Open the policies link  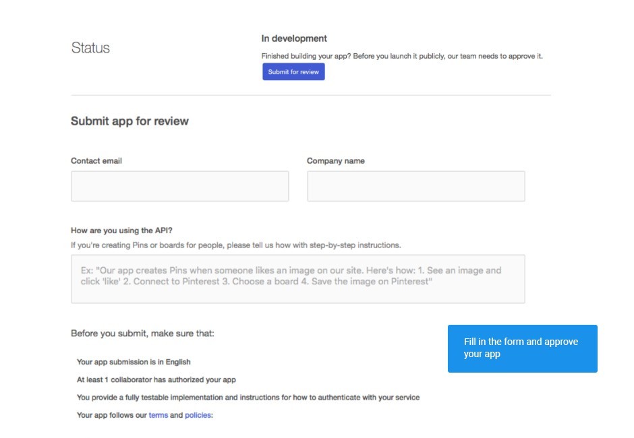coord(198,415)
